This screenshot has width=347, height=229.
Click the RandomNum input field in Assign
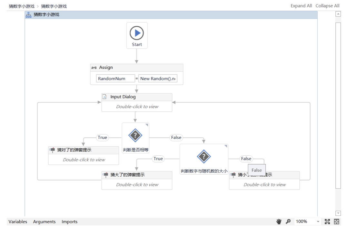click(x=115, y=78)
